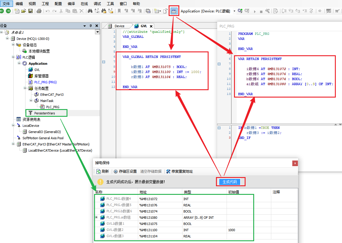Image resolution: width=342 pixels, height=243 pixels.
Task: Collapse the IF block in PLC_PRG code
Action: (219, 128)
